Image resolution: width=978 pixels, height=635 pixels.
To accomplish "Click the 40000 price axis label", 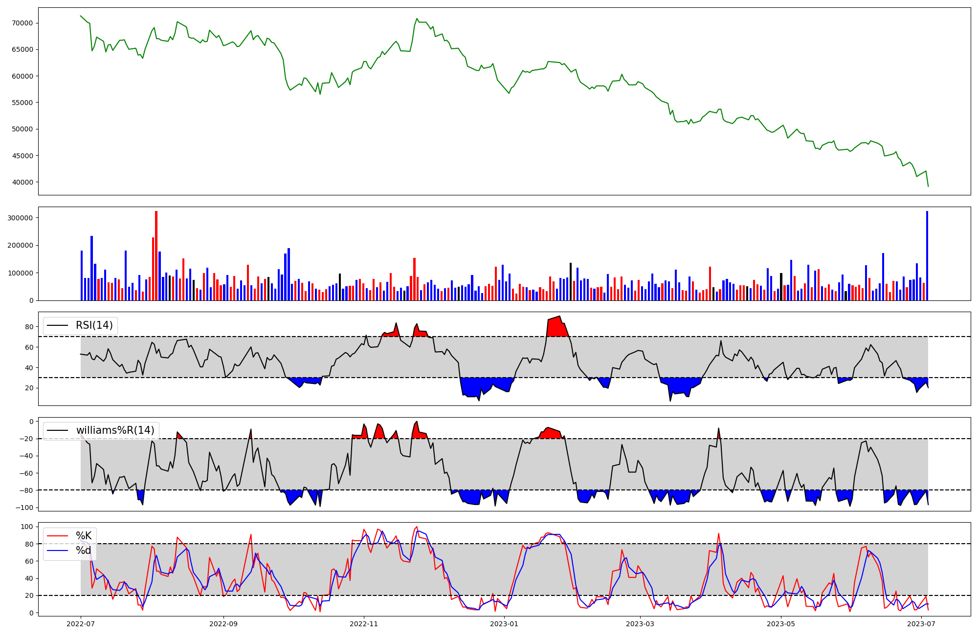I will 22,182.
